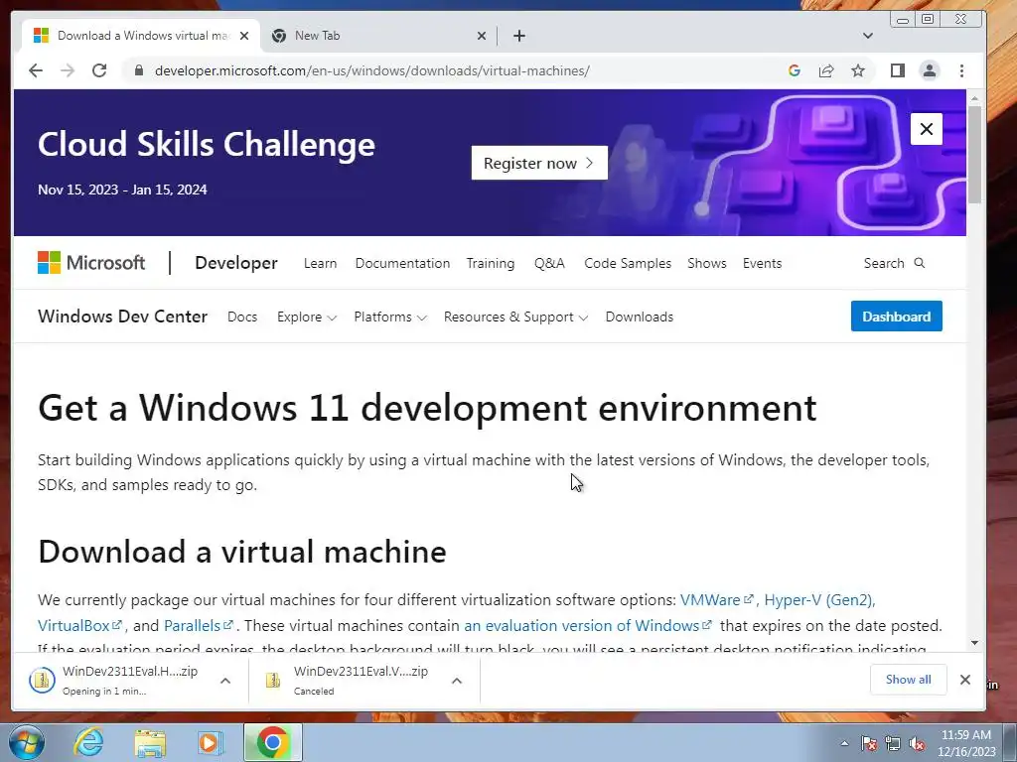Follow the Parallels link
Viewport: 1017px width, 762px height.
click(198, 626)
